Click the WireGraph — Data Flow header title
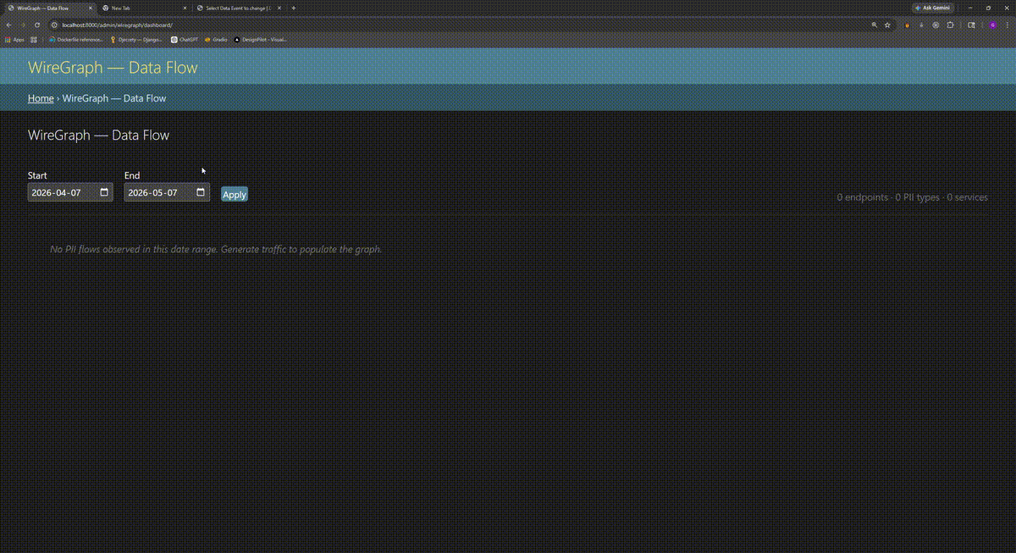The width and height of the screenshot is (1016, 553). click(113, 68)
